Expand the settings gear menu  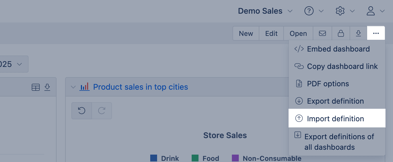point(345,11)
